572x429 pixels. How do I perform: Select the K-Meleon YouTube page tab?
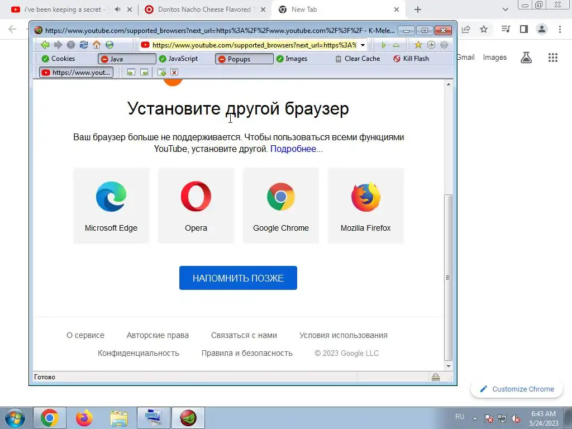pos(76,72)
